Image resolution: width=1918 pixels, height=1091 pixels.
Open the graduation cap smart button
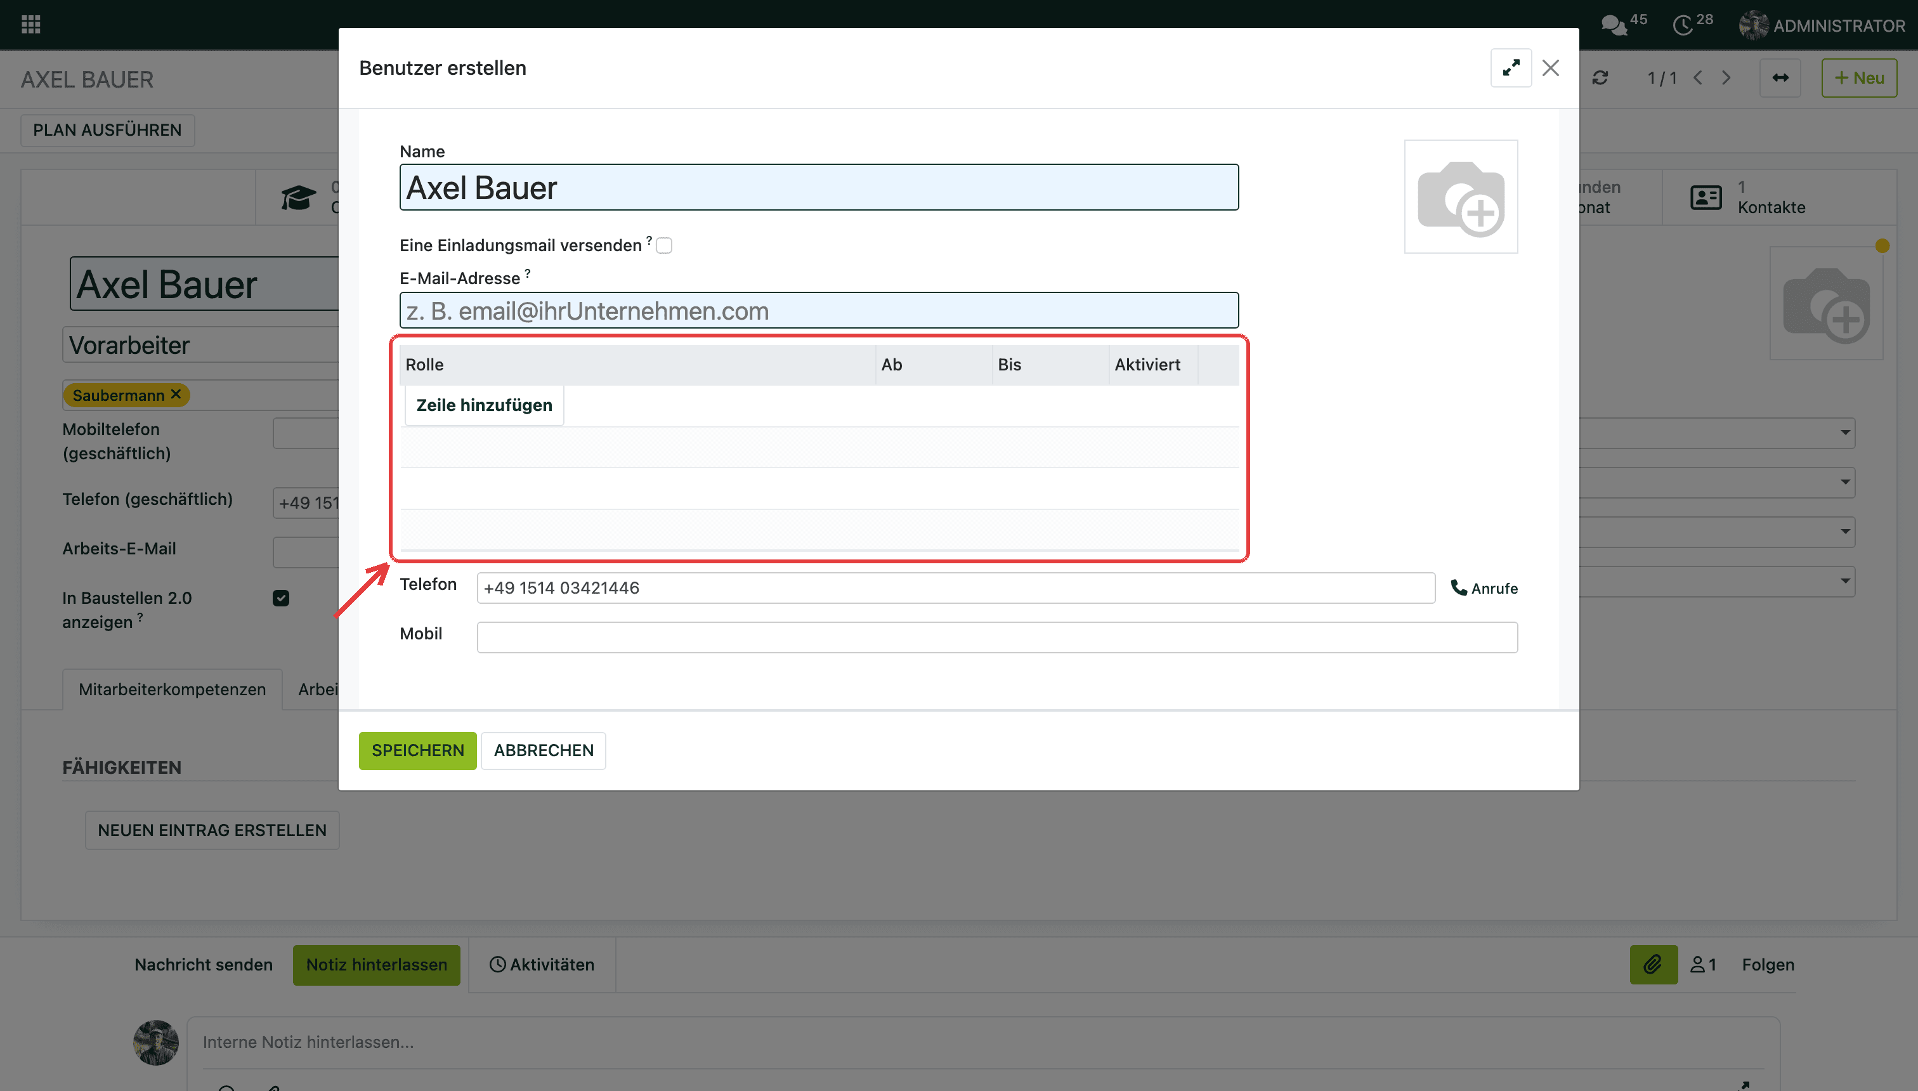click(x=298, y=198)
